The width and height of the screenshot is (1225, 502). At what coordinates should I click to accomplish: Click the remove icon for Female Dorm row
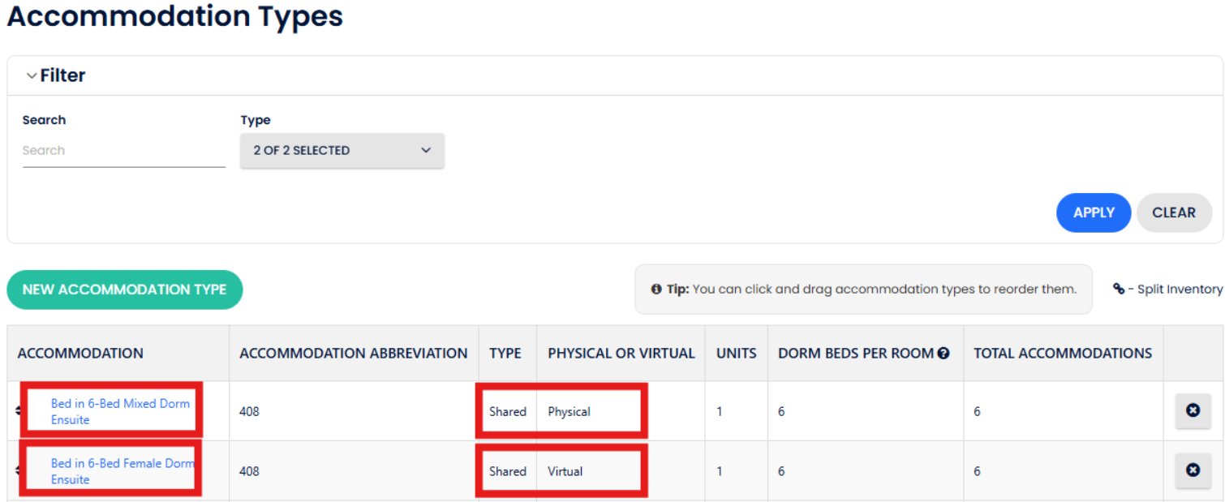tap(1193, 470)
